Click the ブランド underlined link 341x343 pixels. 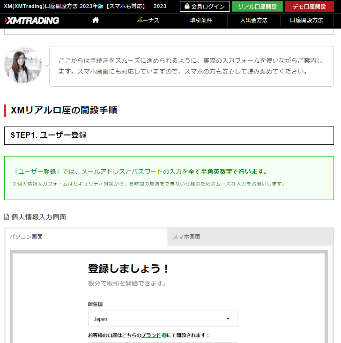click(x=151, y=335)
